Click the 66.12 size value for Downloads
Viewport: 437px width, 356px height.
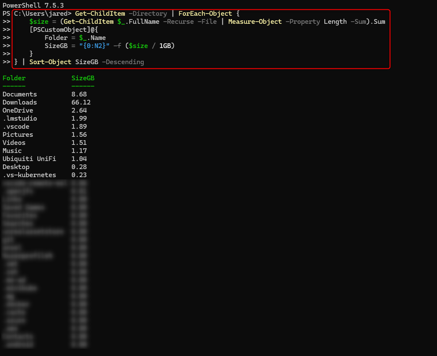pyautogui.click(x=81, y=102)
